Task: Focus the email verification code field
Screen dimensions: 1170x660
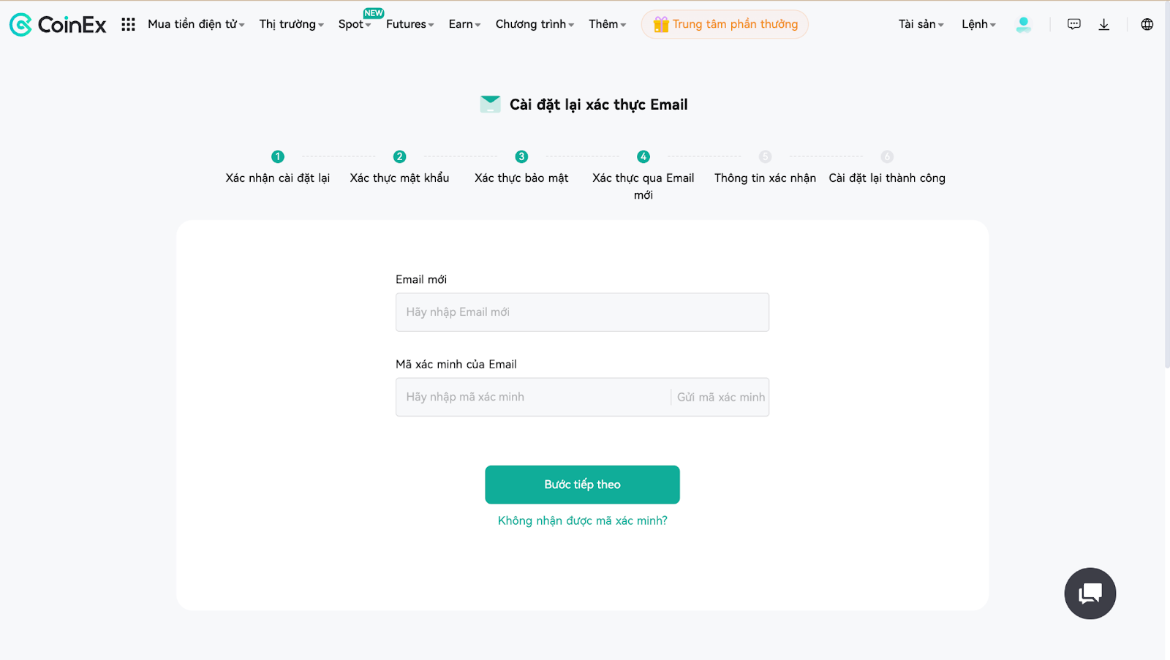Action: (532, 397)
